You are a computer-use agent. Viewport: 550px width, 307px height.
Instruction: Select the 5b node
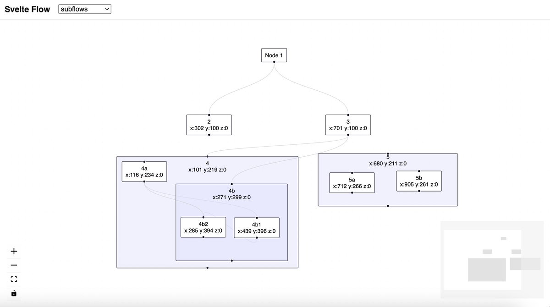coord(419,181)
